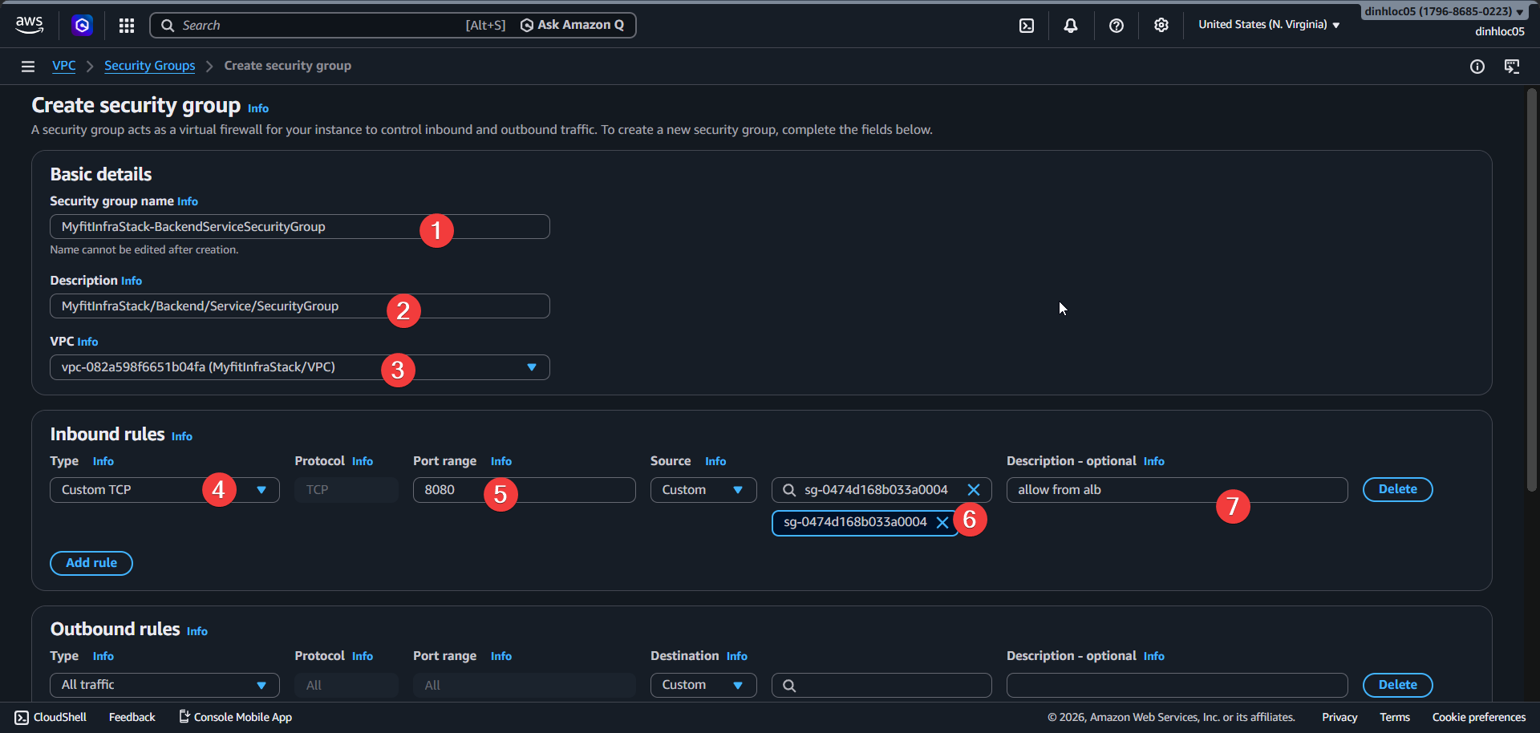
Task: Open the help question mark icon
Action: tap(1116, 26)
